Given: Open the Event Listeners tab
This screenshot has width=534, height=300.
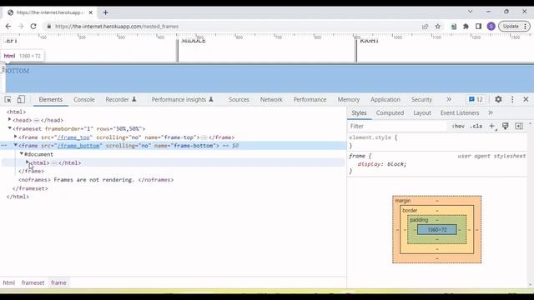Looking at the screenshot, I should (460, 113).
